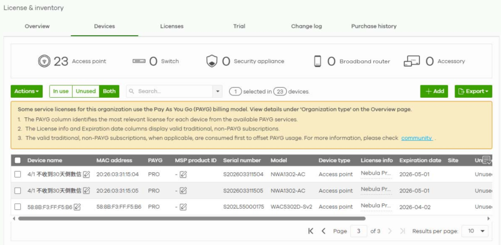The image size is (501, 245).
Task: Edit device name for MAC 20:26:03:31:15:04 row
Action: point(86,175)
